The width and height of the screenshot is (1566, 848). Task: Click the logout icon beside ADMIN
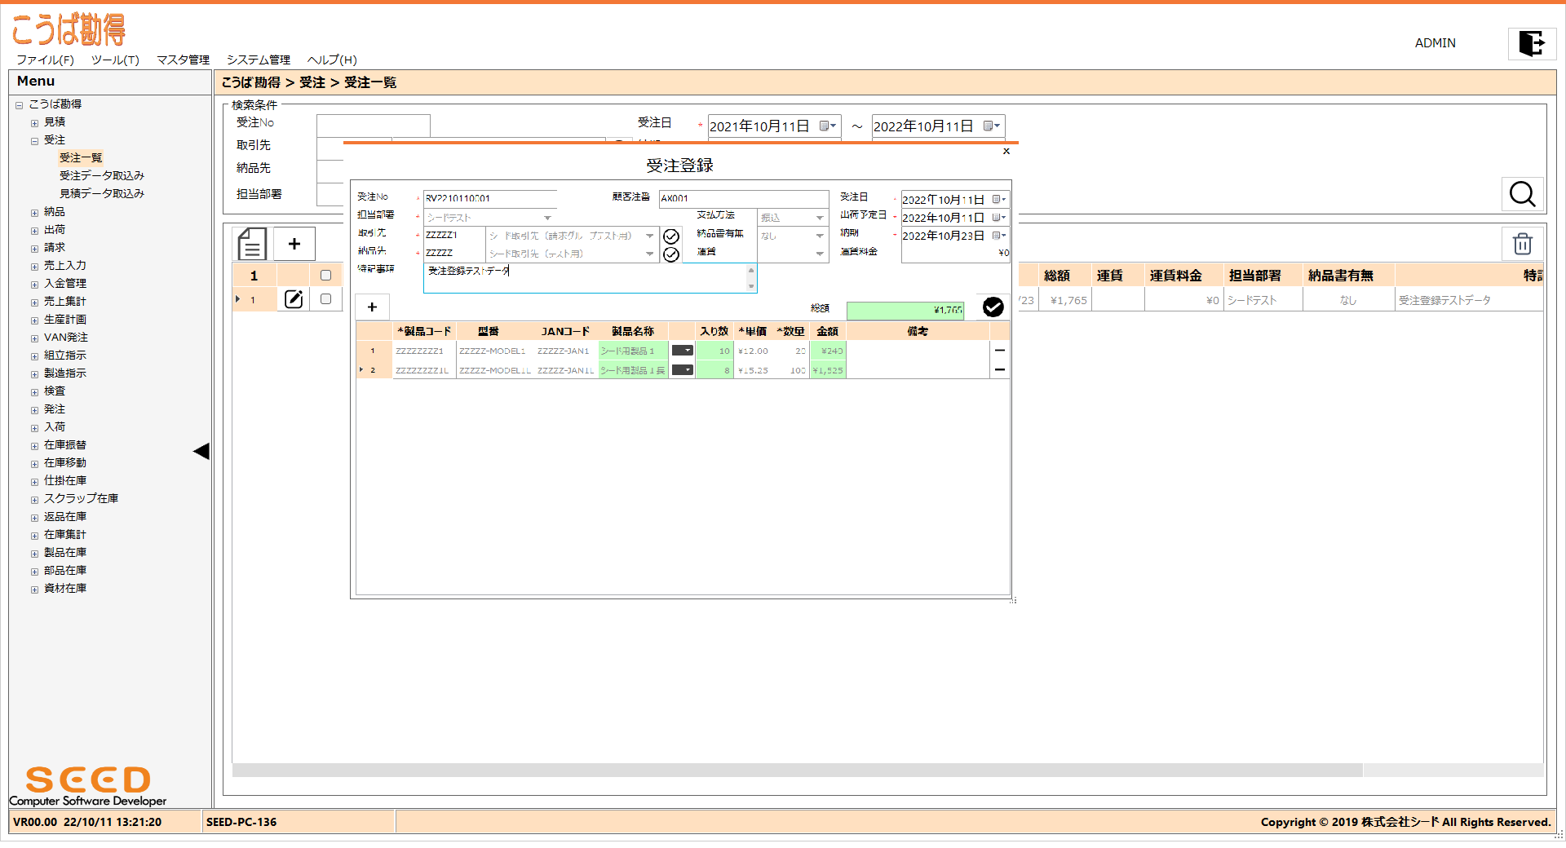1531,43
